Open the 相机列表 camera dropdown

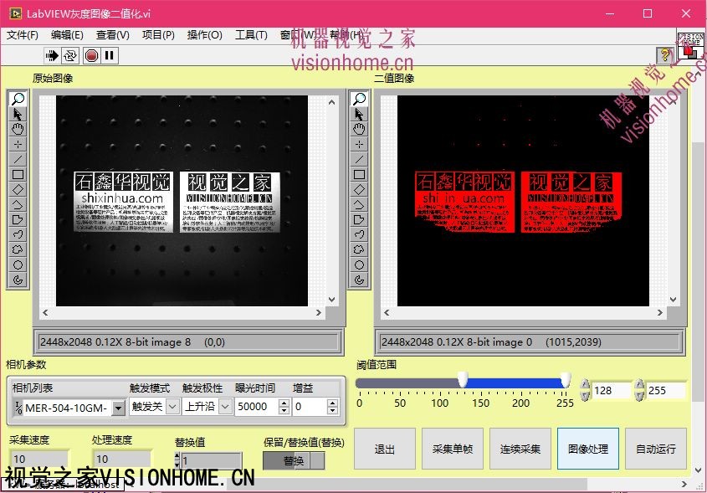(118, 408)
